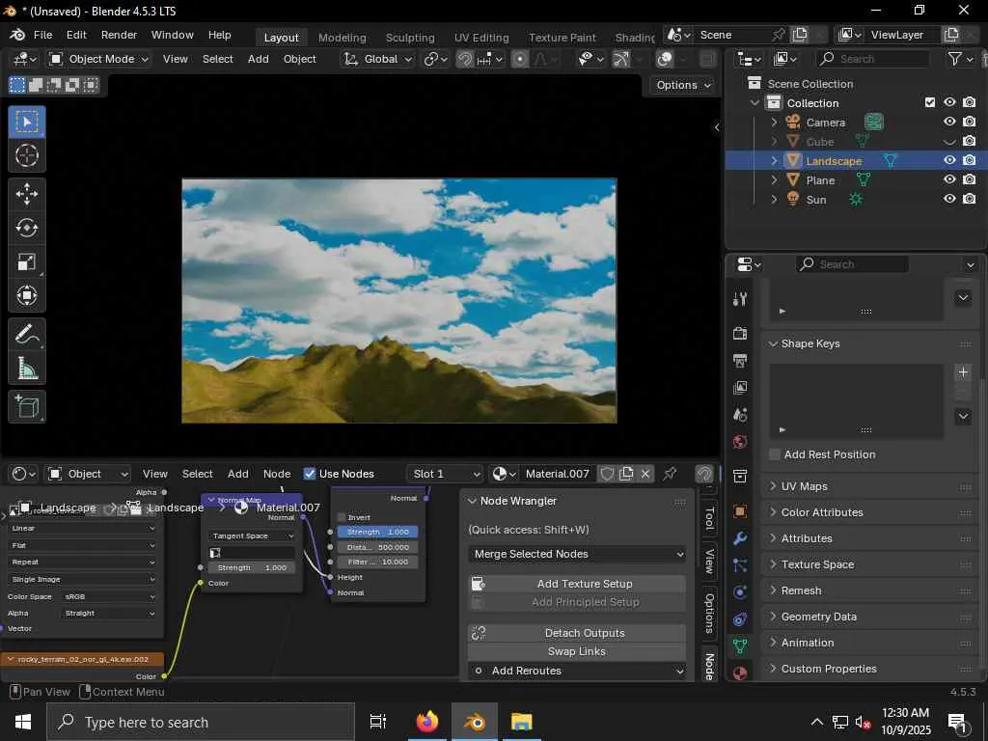Launch Firefox from the taskbar
Image resolution: width=988 pixels, height=741 pixels.
(x=426, y=722)
